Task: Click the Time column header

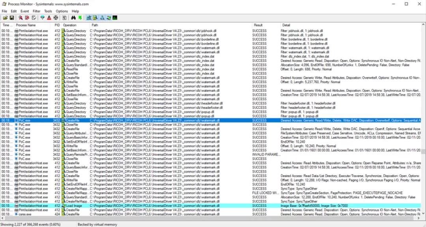Action: 7,25
